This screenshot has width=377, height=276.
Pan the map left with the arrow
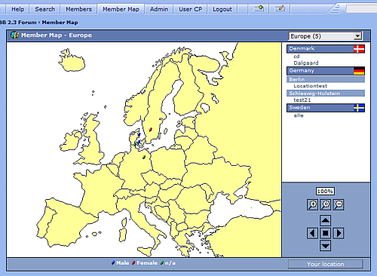point(312,233)
